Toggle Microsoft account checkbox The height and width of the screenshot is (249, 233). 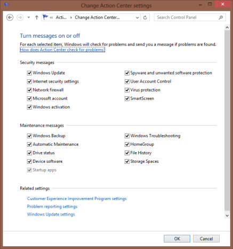29,98
